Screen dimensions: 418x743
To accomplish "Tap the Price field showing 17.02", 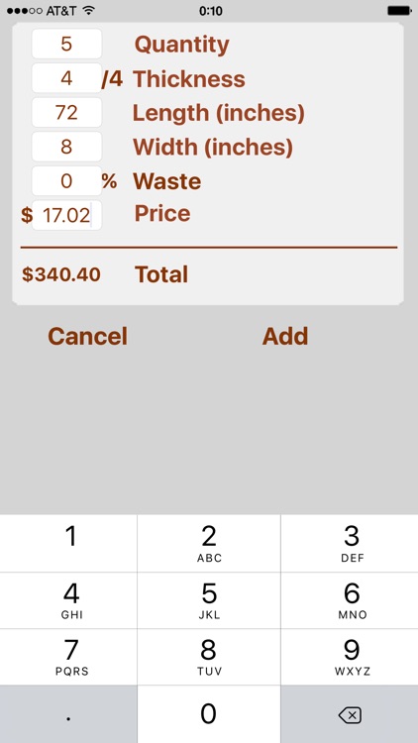I will click(66, 215).
